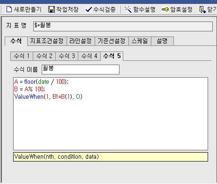Click the formula line B = A% 100
Viewport: 217px width, 184px height.
point(30,89)
